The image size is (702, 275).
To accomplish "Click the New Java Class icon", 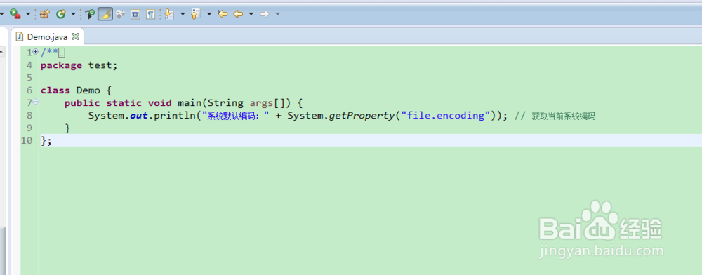I will tap(60, 14).
